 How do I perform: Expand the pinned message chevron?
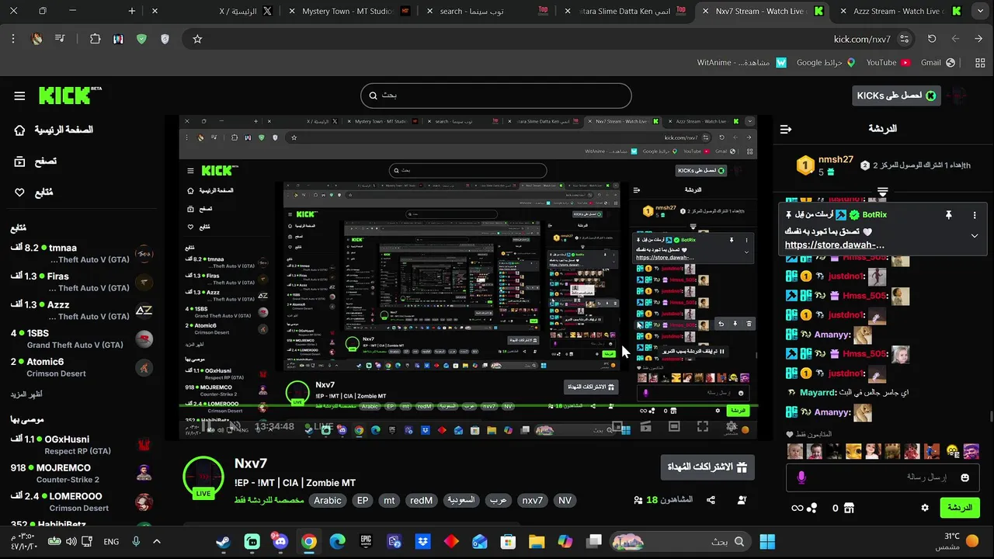coord(975,236)
